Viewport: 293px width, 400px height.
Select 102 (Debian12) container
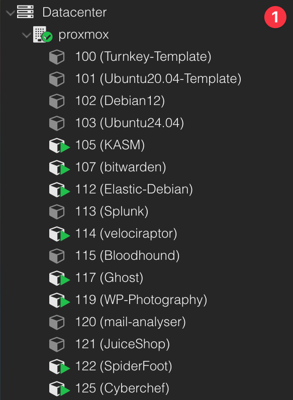click(x=120, y=101)
